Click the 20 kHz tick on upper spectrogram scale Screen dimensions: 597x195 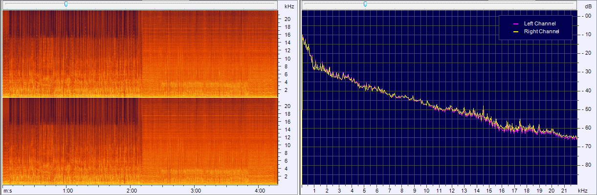tap(288, 19)
